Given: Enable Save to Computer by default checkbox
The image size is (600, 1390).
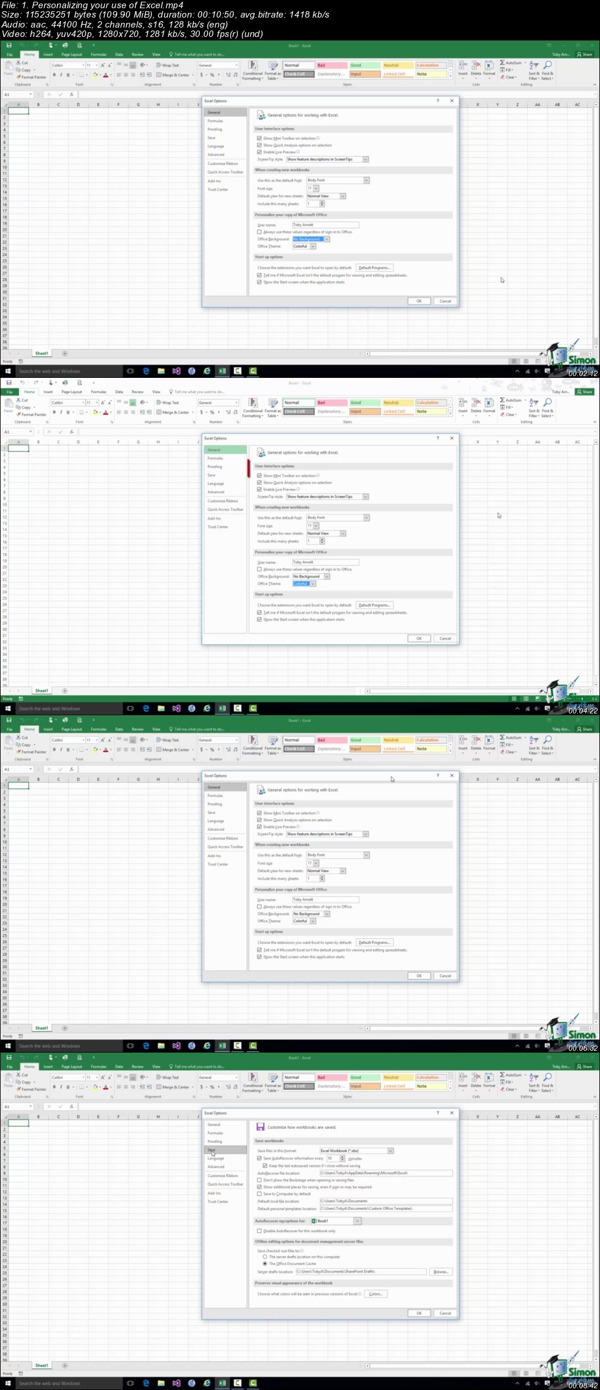Looking at the screenshot, I should coord(260,1194).
